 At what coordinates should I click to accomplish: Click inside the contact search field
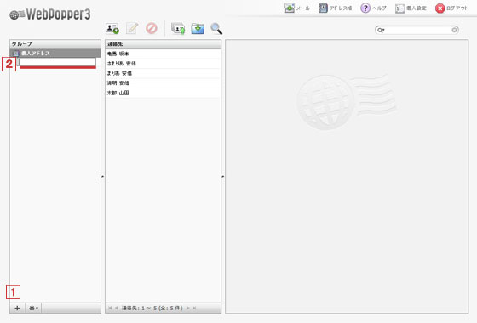(x=418, y=30)
